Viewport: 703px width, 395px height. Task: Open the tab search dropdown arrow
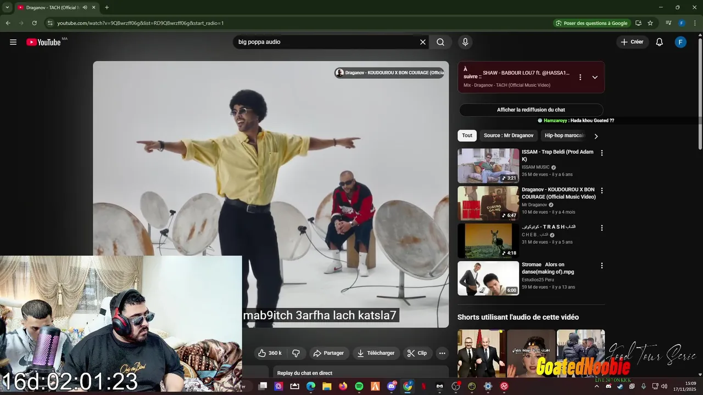pos(7,8)
